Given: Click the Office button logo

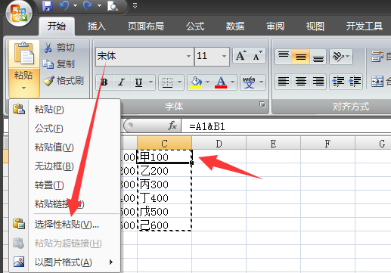Looking at the screenshot, I should [x=19, y=13].
